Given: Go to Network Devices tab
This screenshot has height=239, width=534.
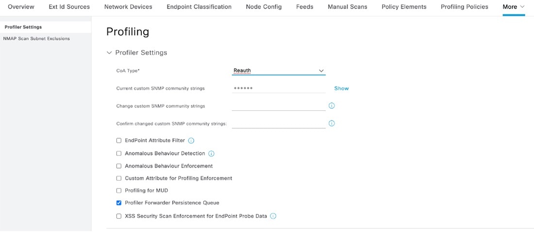Looking at the screenshot, I should click(x=128, y=7).
